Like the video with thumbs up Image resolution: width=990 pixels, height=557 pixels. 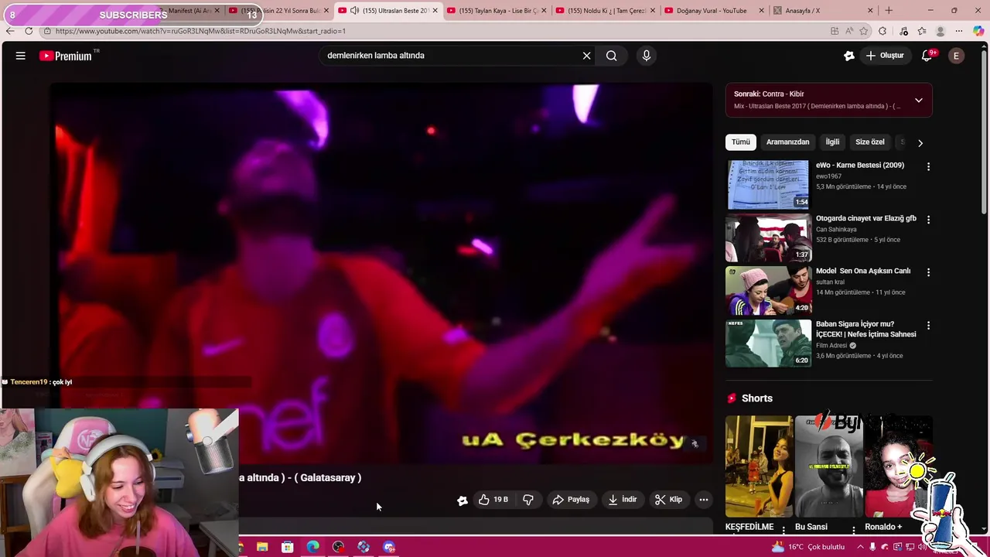pos(493,500)
